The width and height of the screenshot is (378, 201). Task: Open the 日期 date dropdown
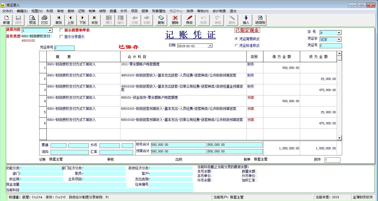(210, 46)
